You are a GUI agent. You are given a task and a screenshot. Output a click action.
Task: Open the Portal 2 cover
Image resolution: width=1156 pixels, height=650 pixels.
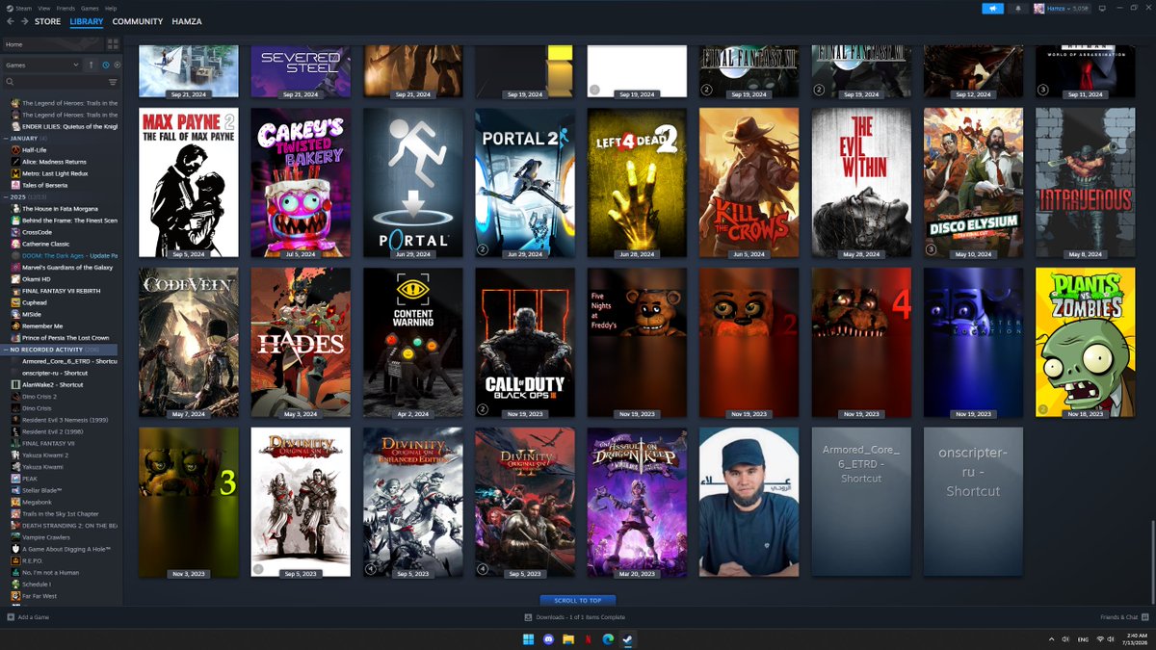coord(525,182)
